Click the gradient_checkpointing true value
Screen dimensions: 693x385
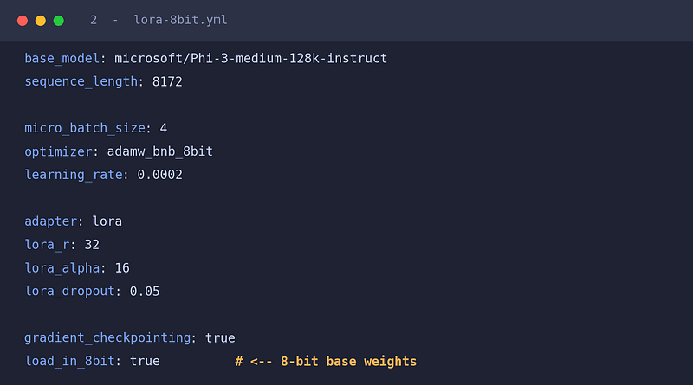tap(220, 338)
